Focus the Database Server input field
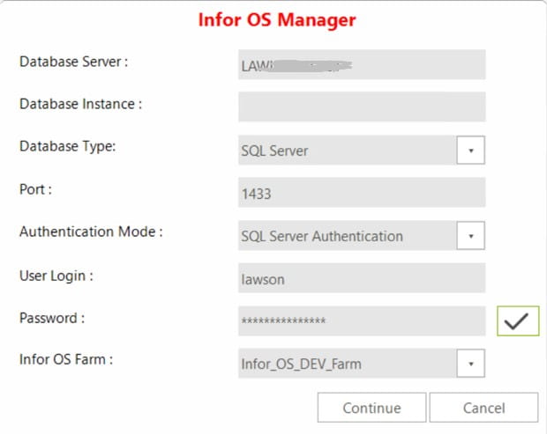This screenshot has width=547, height=434. click(x=362, y=64)
